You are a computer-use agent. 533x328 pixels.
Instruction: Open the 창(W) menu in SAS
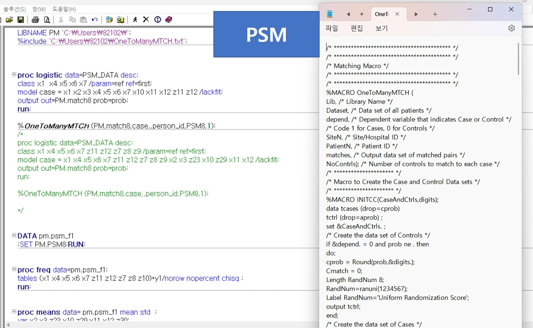(39, 9)
